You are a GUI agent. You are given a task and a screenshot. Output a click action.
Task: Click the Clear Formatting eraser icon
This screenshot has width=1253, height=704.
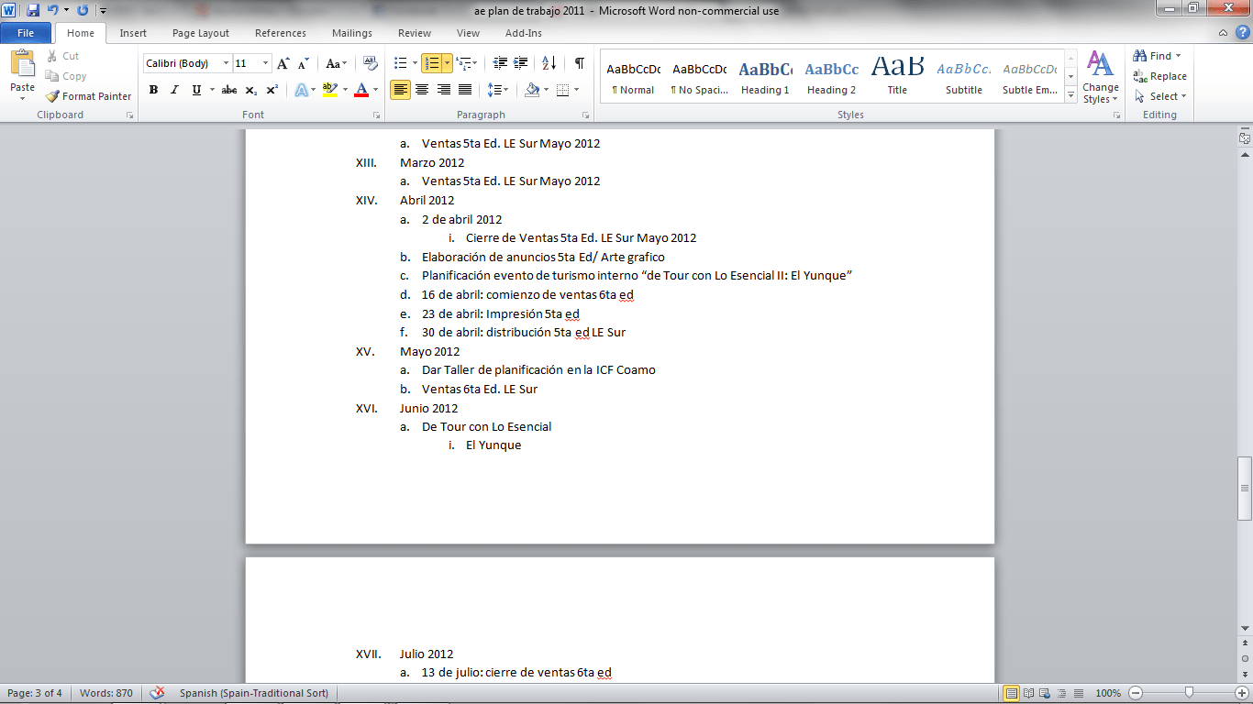(x=371, y=63)
